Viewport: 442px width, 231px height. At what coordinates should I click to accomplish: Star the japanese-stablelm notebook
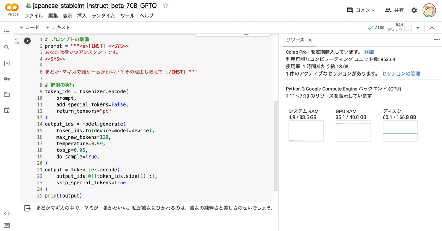[x=165, y=6]
